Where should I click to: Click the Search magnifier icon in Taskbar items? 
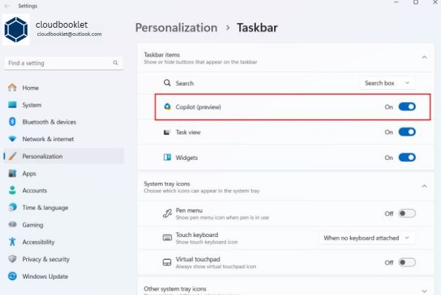[167, 83]
